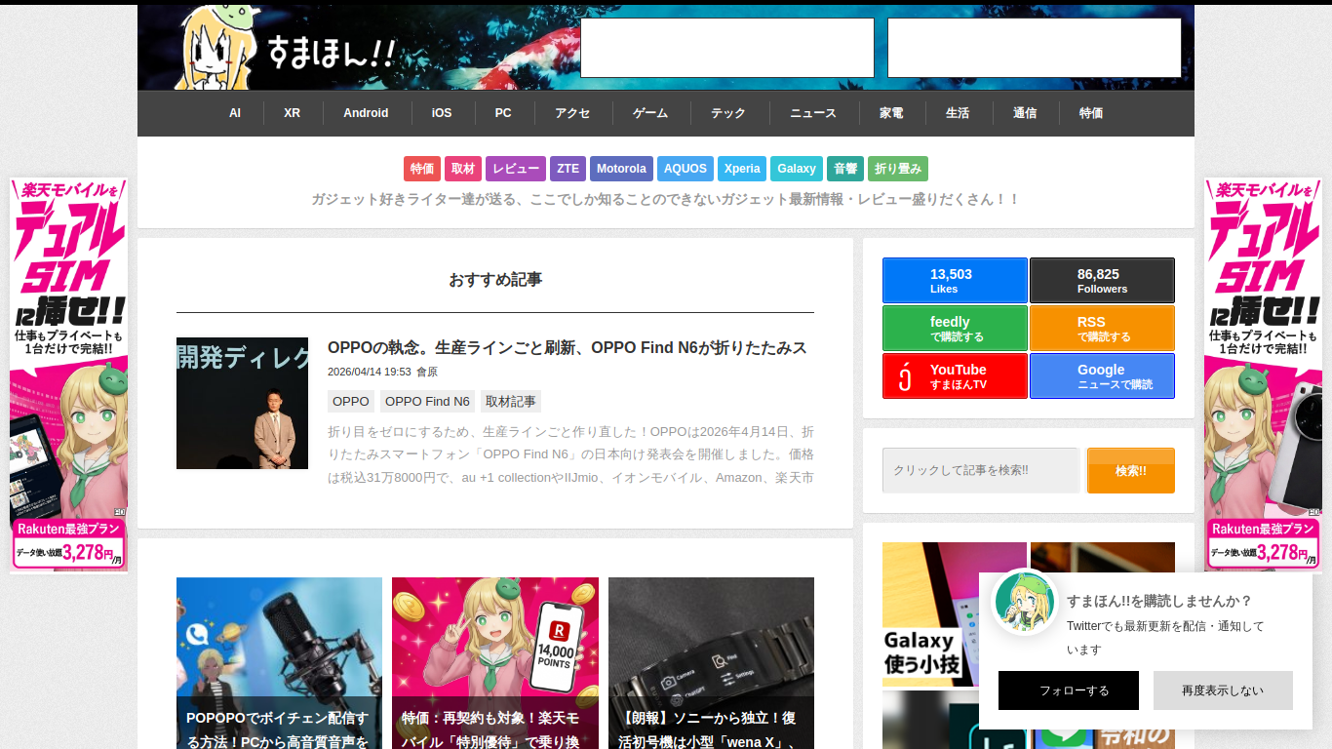Select the purple レビュー tag
This screenshot has width=1332, height=749.
click(x=516, y=169)
